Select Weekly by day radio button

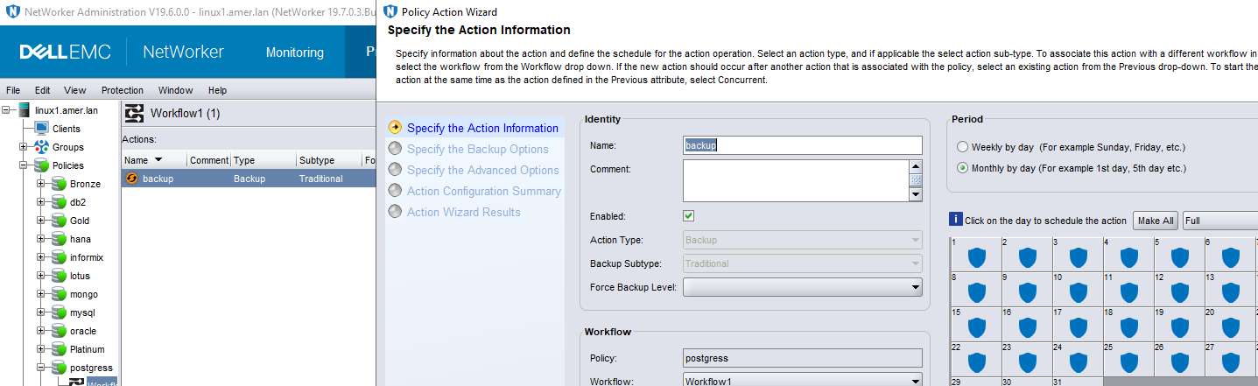click(963, 147)
